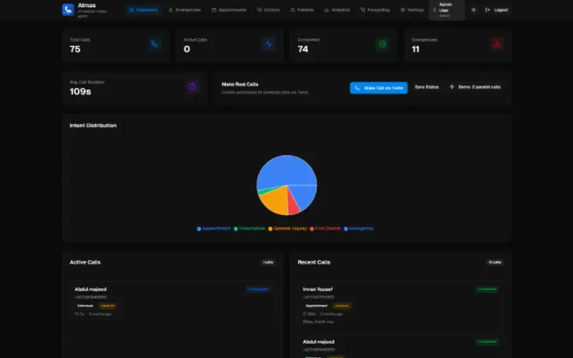The image size is (573, 358).
Task: Click the Sync Status button
Action: pos(427,87)
